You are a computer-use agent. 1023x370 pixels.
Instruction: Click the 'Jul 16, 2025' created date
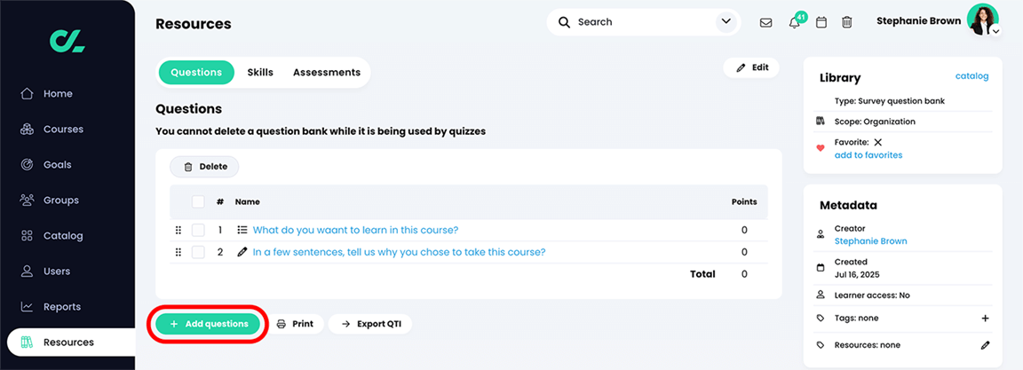click(859, 275)
